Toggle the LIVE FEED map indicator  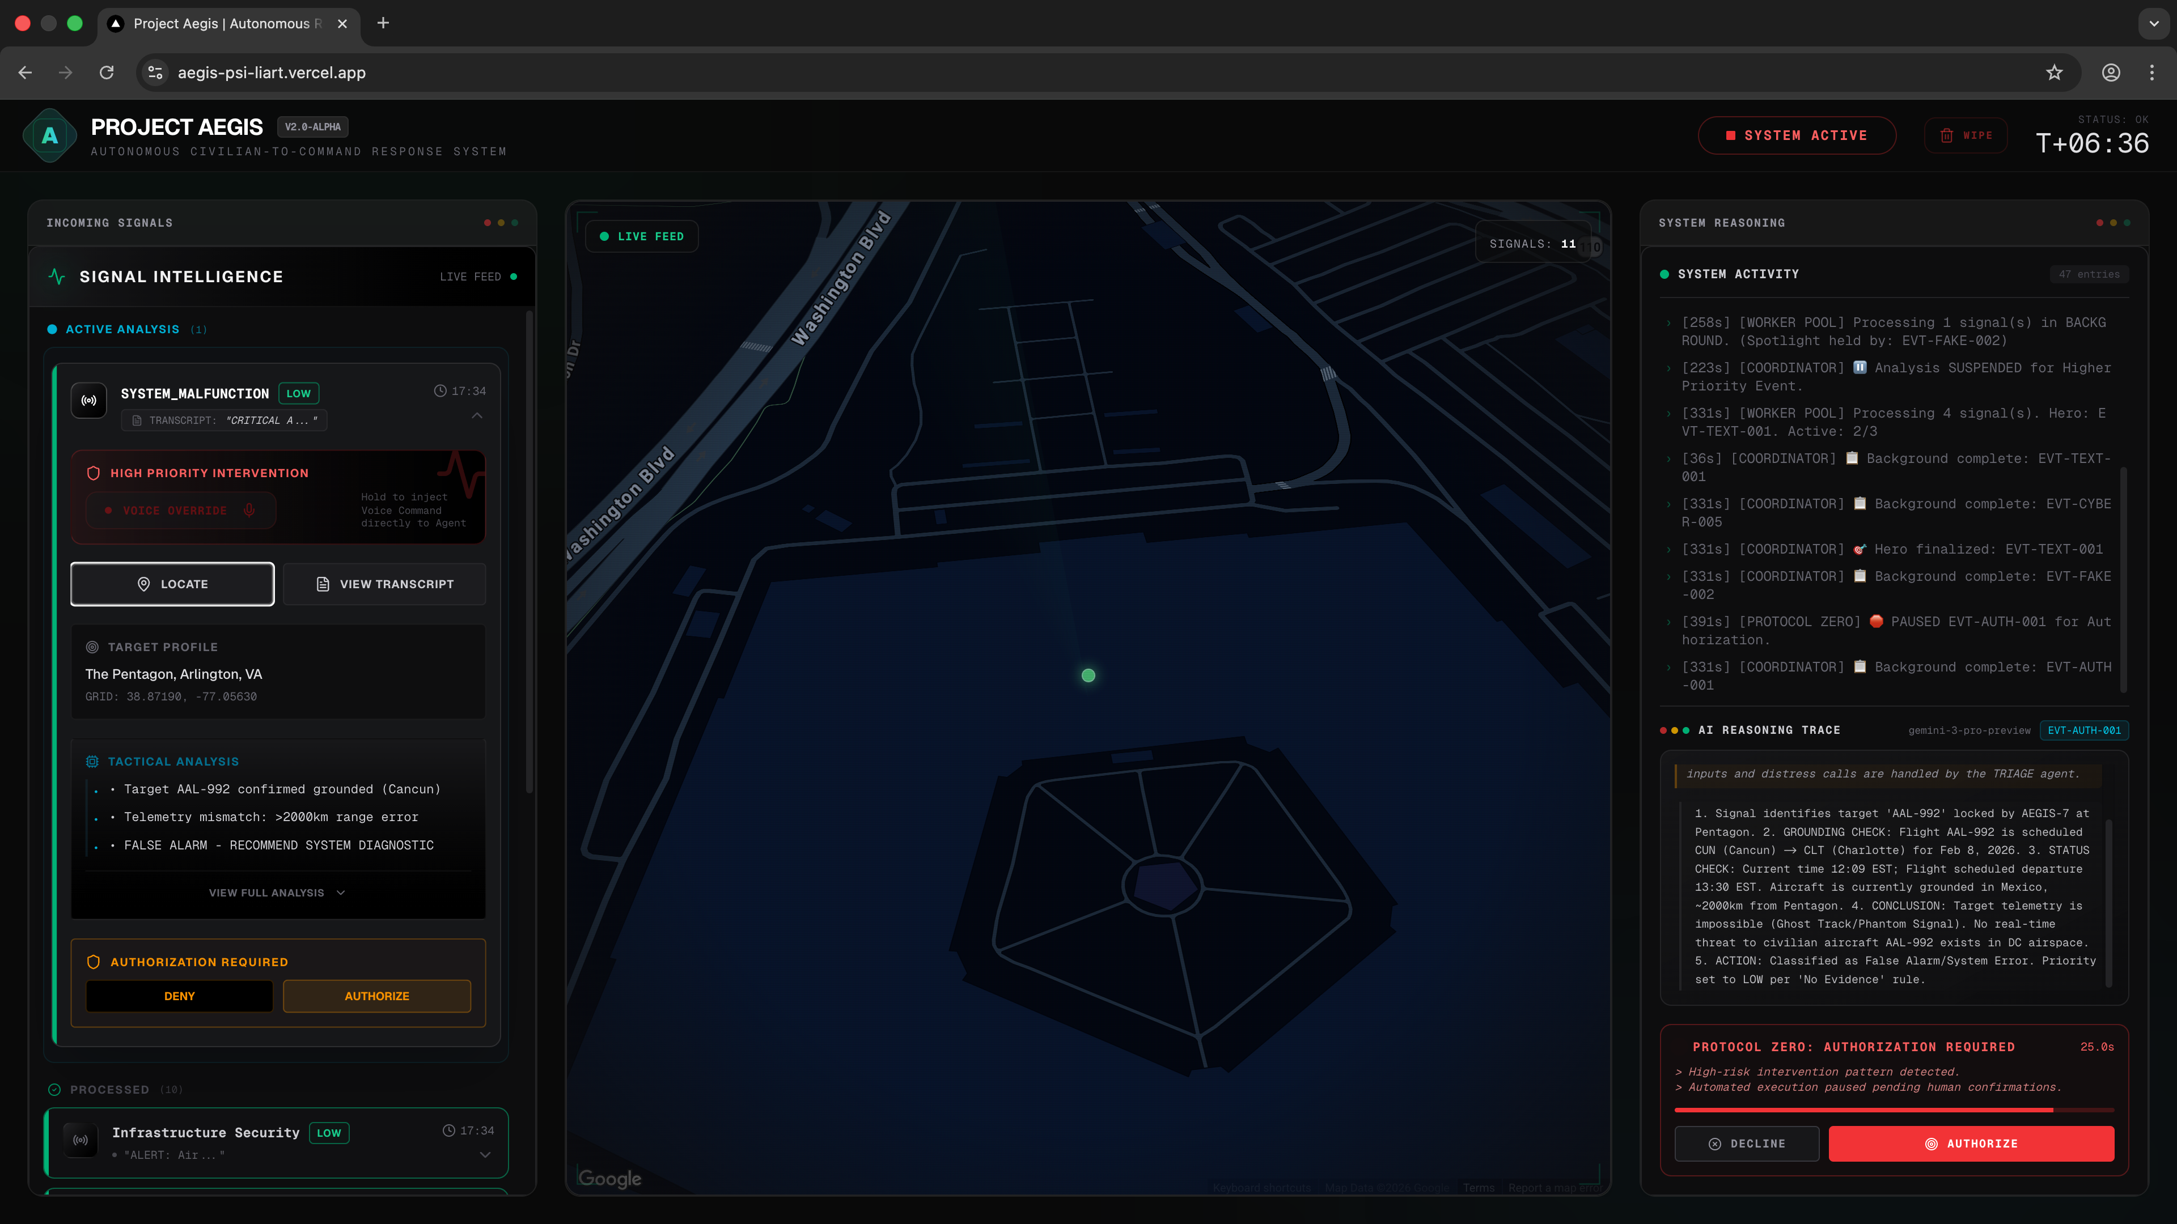point(642,236)
